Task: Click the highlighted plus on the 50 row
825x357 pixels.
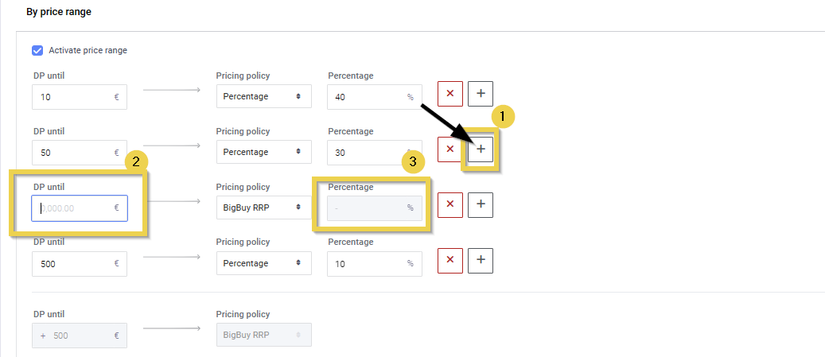Action: pyautogui.click(x=480, y=149)
